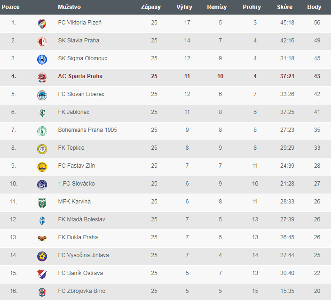Viewport: 331px width, 300px height.
Task: Select the FC Baník Ostrava logo
Action: tap(42, 274)
